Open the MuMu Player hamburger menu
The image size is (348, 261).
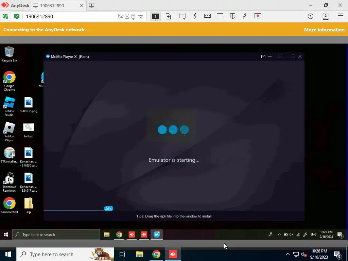point(270,57)
